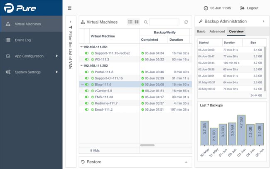
Task: Click the Virtual Machines network icon in panel header
Action: coord(83,22)
